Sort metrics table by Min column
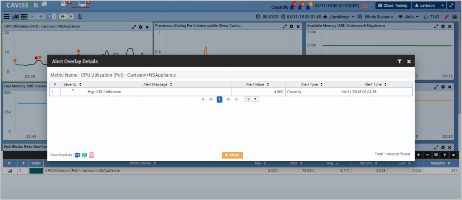 [260, 163]
